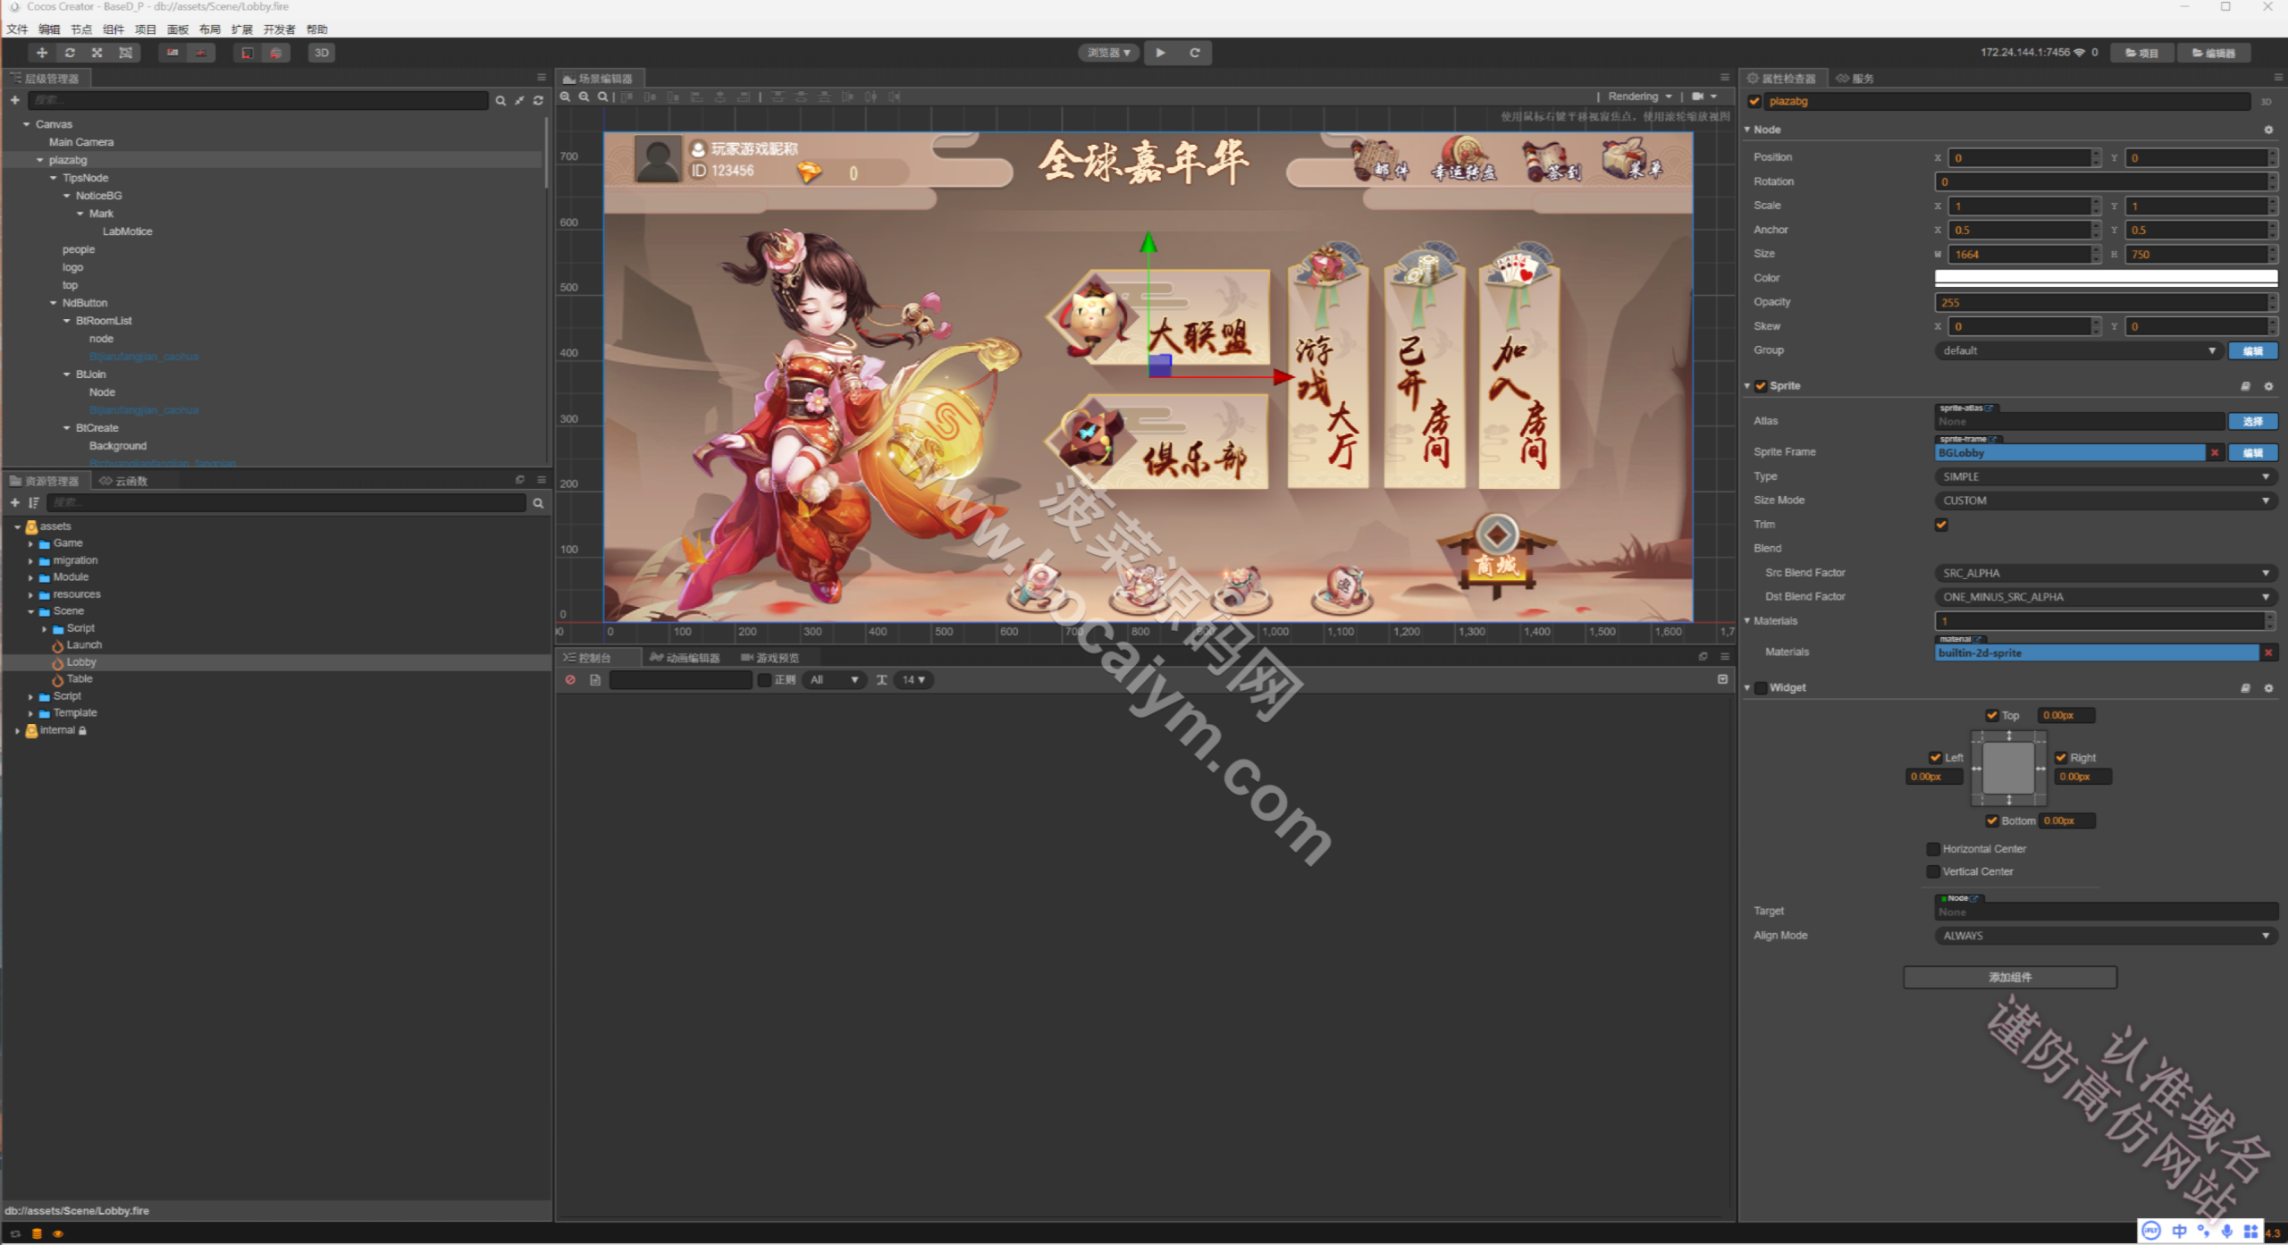
Task: Toggle the plazabg node active checkbox
Action: tap(1754, 101)
